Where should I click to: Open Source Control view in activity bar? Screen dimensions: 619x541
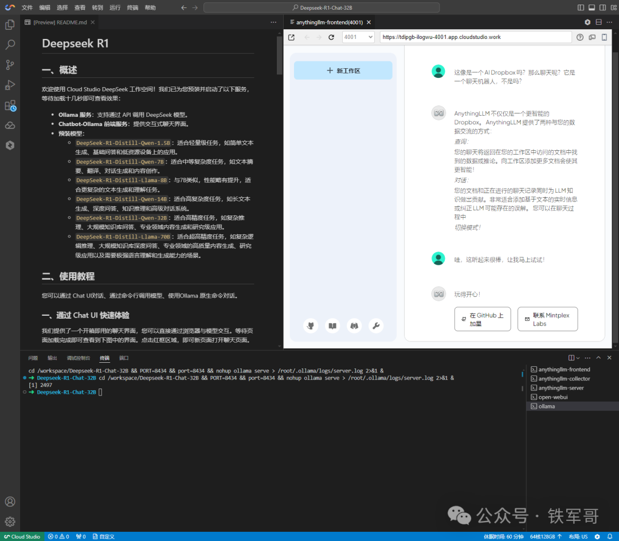coord(10,65)
